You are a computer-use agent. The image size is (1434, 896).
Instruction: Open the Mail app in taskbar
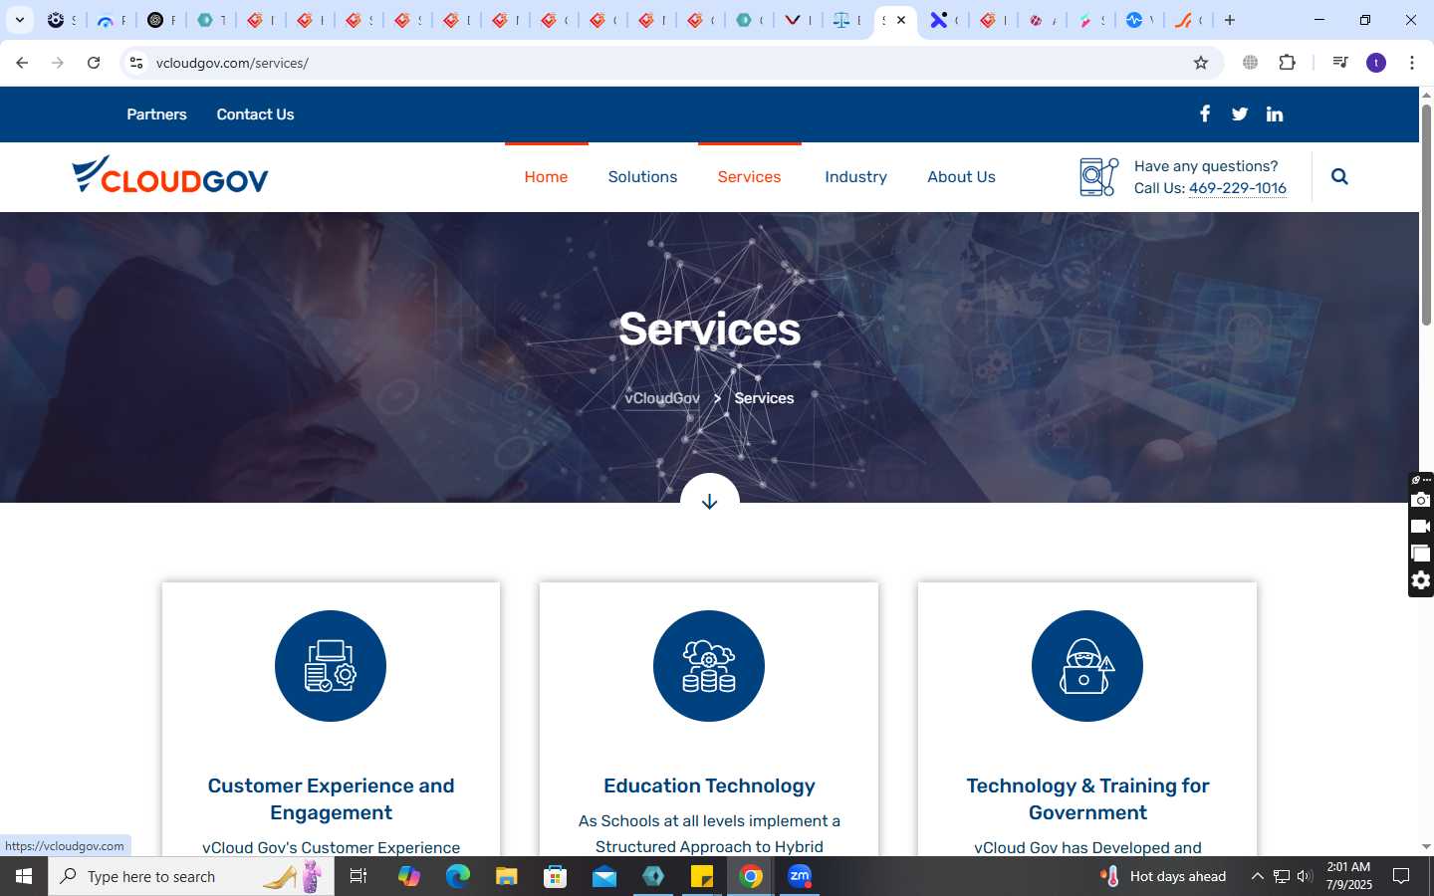tap(604, 876)
